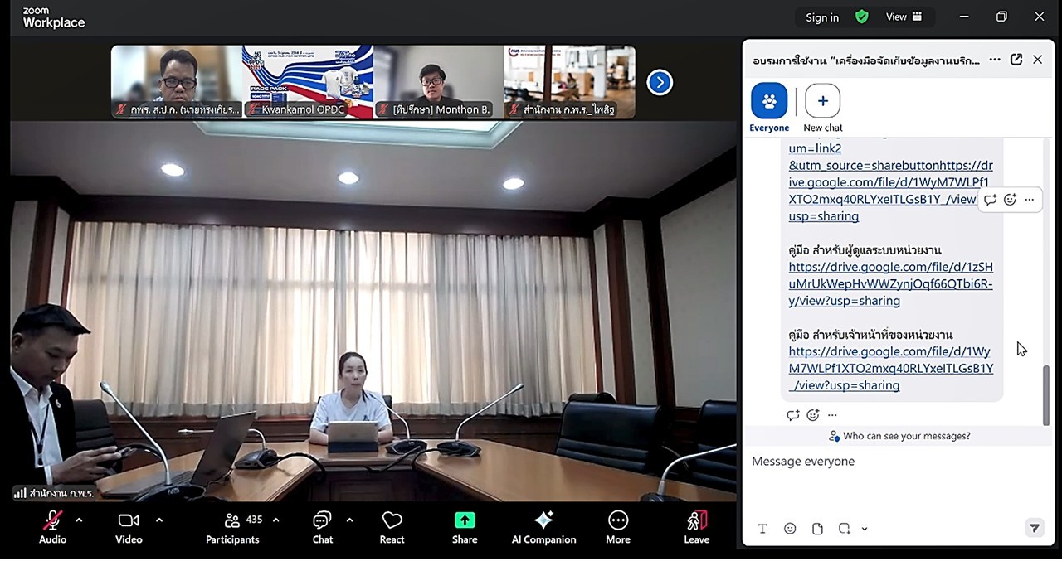This screenshot has height=561, width=1062.
Task: Launch AI Companion
Action: coord(543,527)
